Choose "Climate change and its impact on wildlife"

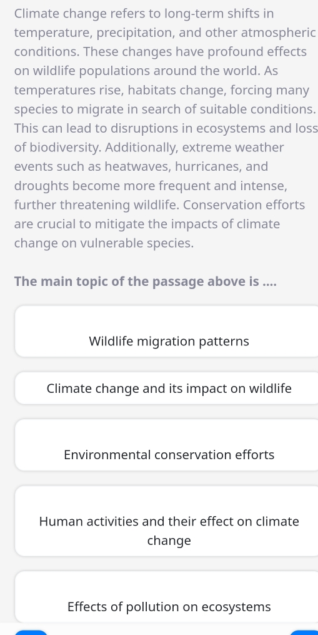(169, 388)
